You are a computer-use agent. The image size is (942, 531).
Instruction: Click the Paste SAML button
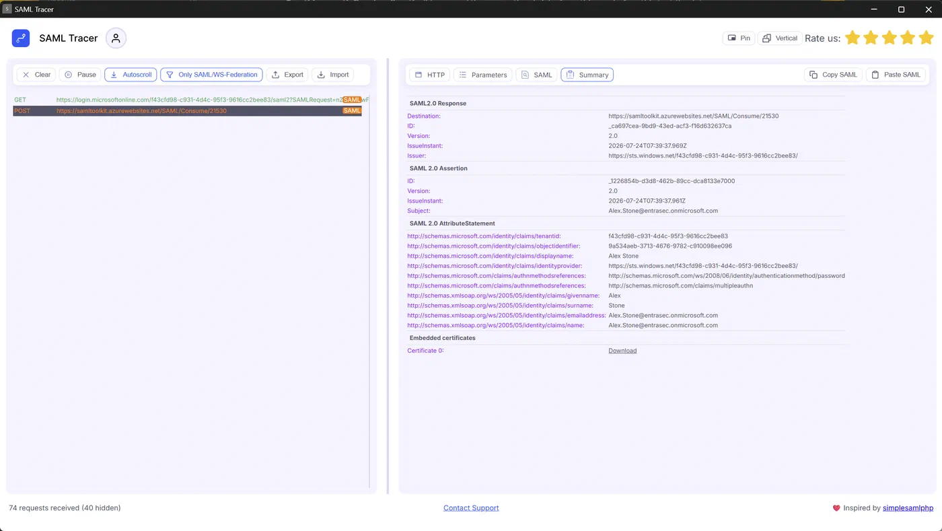point(895,75)
